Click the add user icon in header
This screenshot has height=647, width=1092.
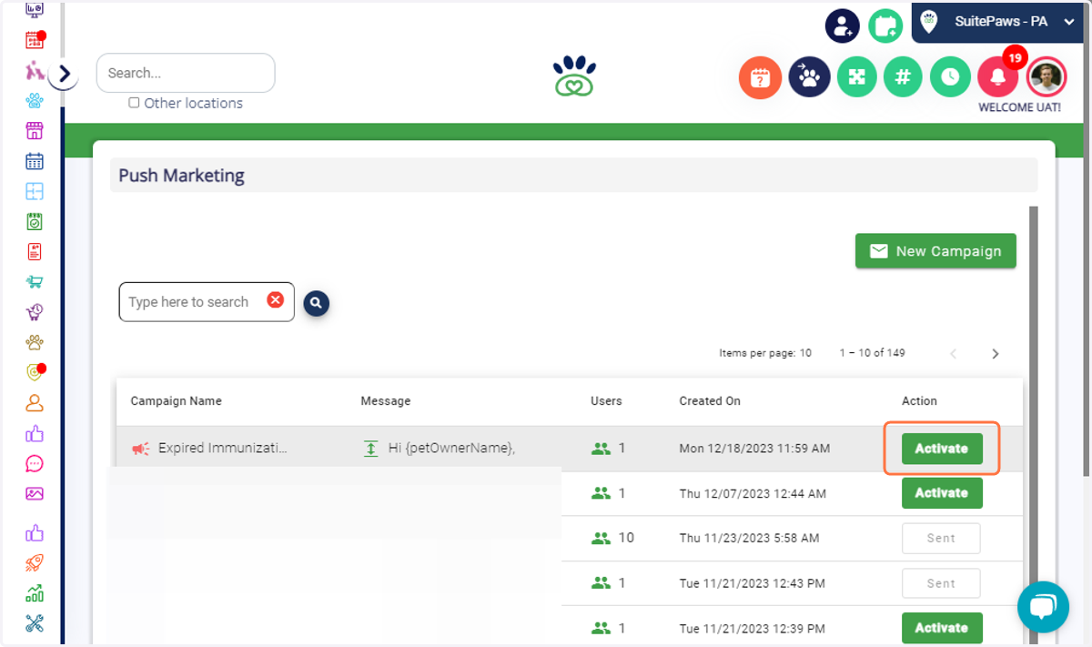coord(843,25)
